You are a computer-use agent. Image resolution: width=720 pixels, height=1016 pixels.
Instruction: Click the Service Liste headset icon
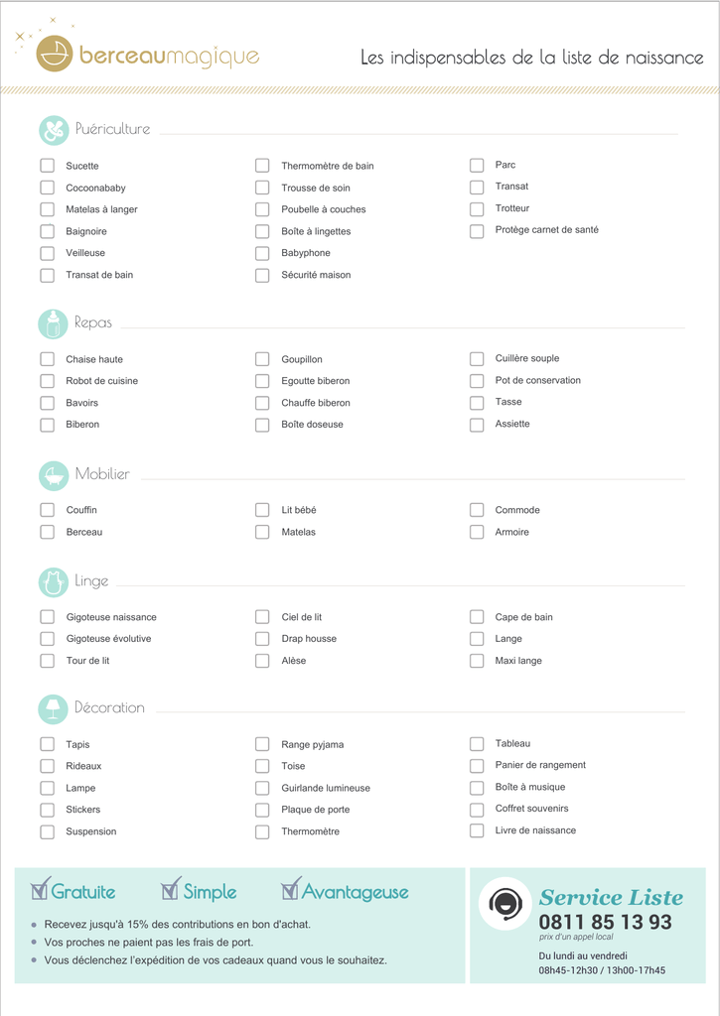tap(505, 903)
